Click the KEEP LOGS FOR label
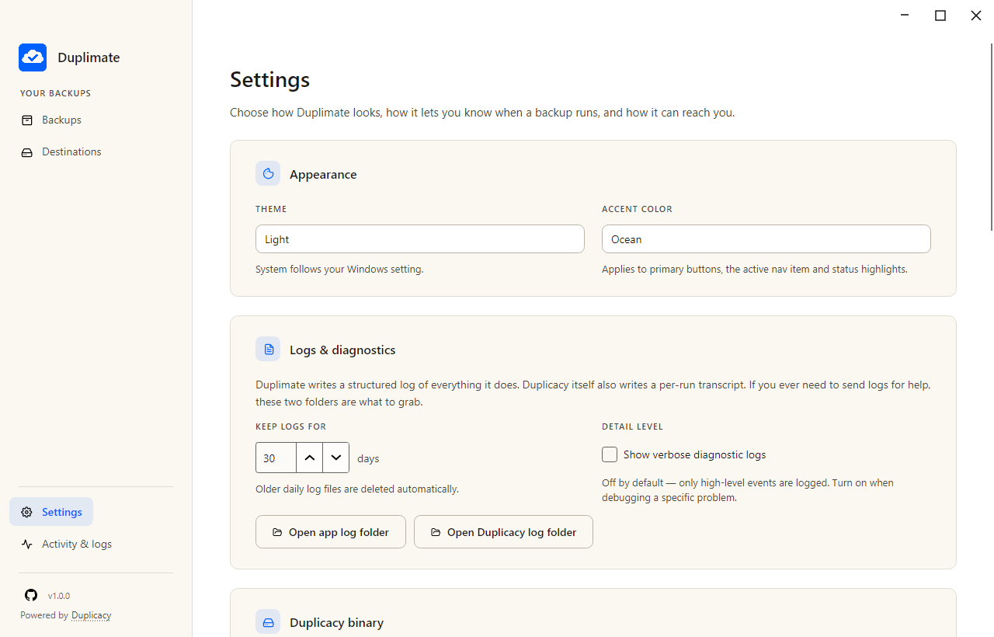Image resolution: width=994 pixels, height=637 pixels. (x=291, y=426)
